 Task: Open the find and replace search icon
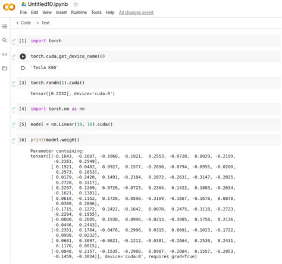4,40
